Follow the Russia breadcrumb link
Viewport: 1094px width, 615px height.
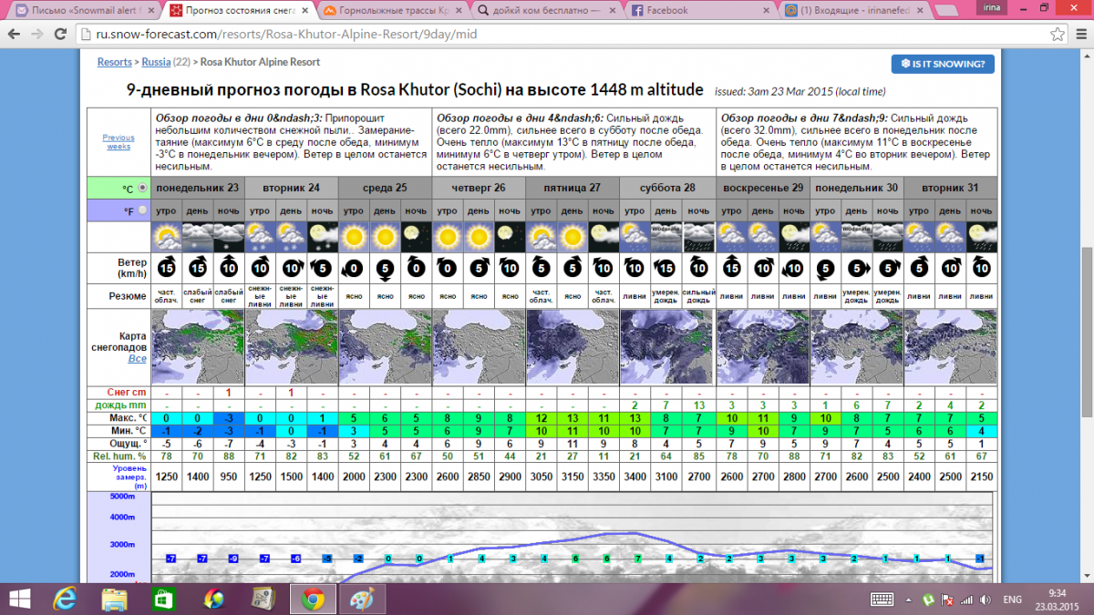pyautogui.click(x=156, y=63)
